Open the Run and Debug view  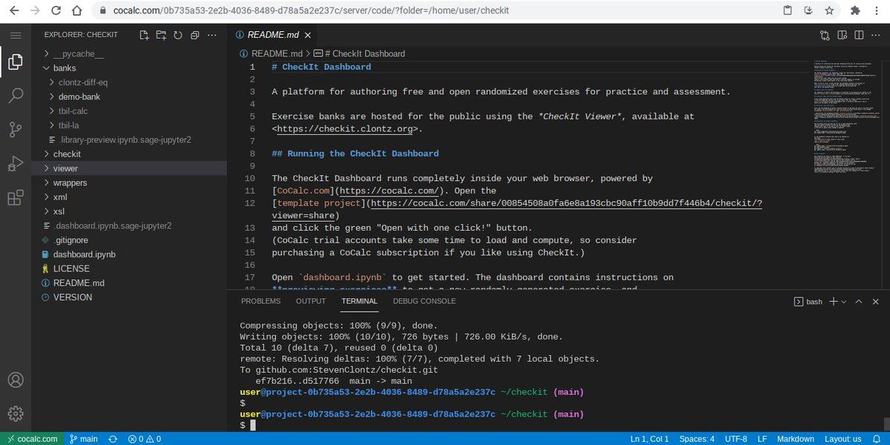click(x=16, y=164)
